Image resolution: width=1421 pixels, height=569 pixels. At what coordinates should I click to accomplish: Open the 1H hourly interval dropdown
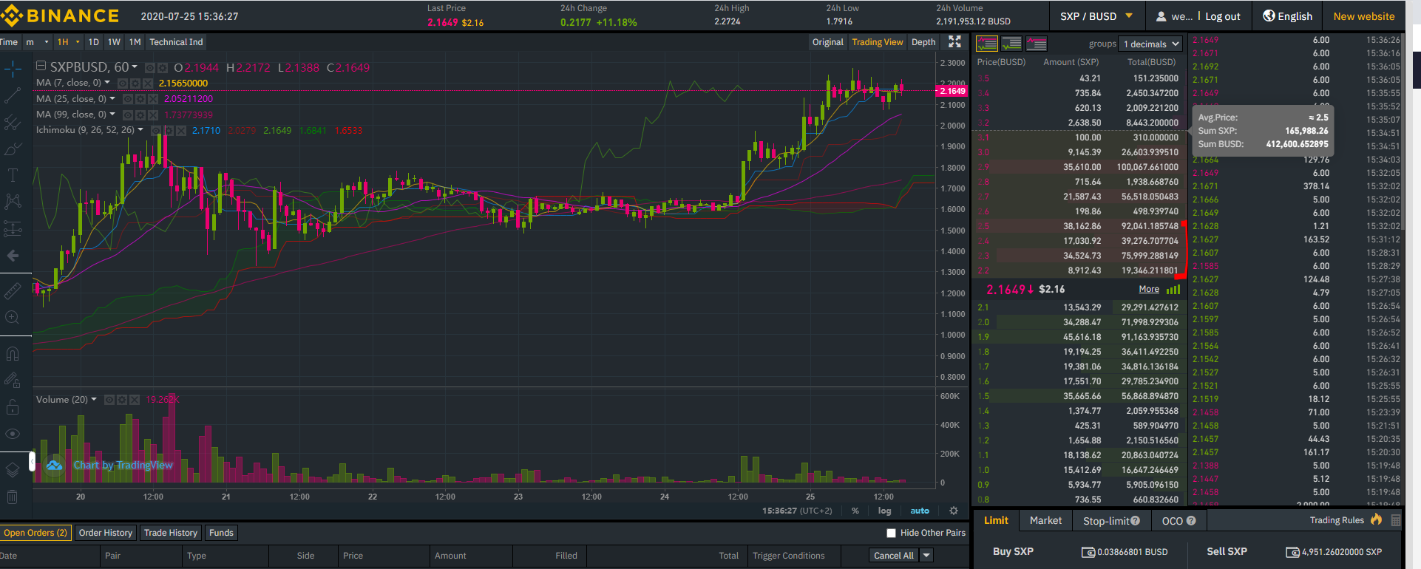[x=68, y=42]
